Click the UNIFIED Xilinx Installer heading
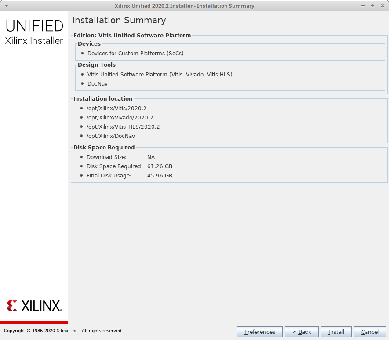The image size is (389, 340). click(x=34, y=33)
